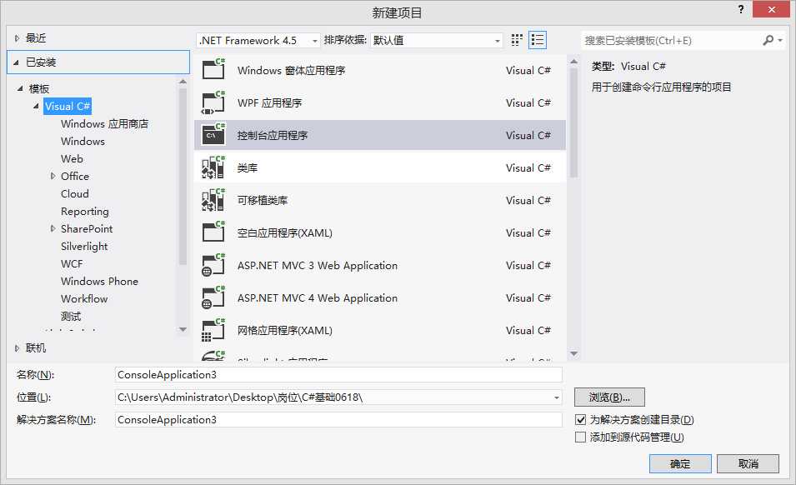Collapse the 模板 tree node
This screenshot has height=485, width=796.
coord(20,88)
